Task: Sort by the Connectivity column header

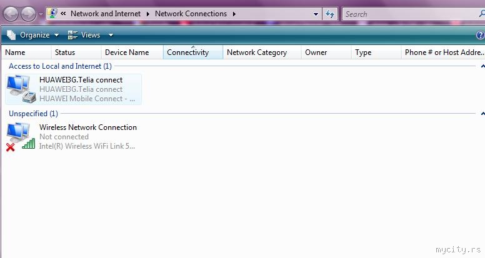Action: [x=193, y=52]
